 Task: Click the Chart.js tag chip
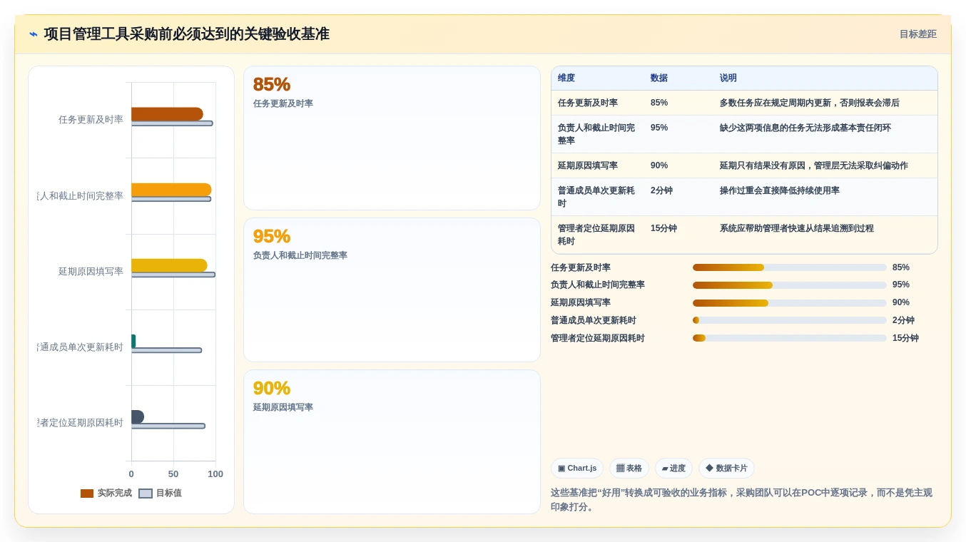[577, 469]
